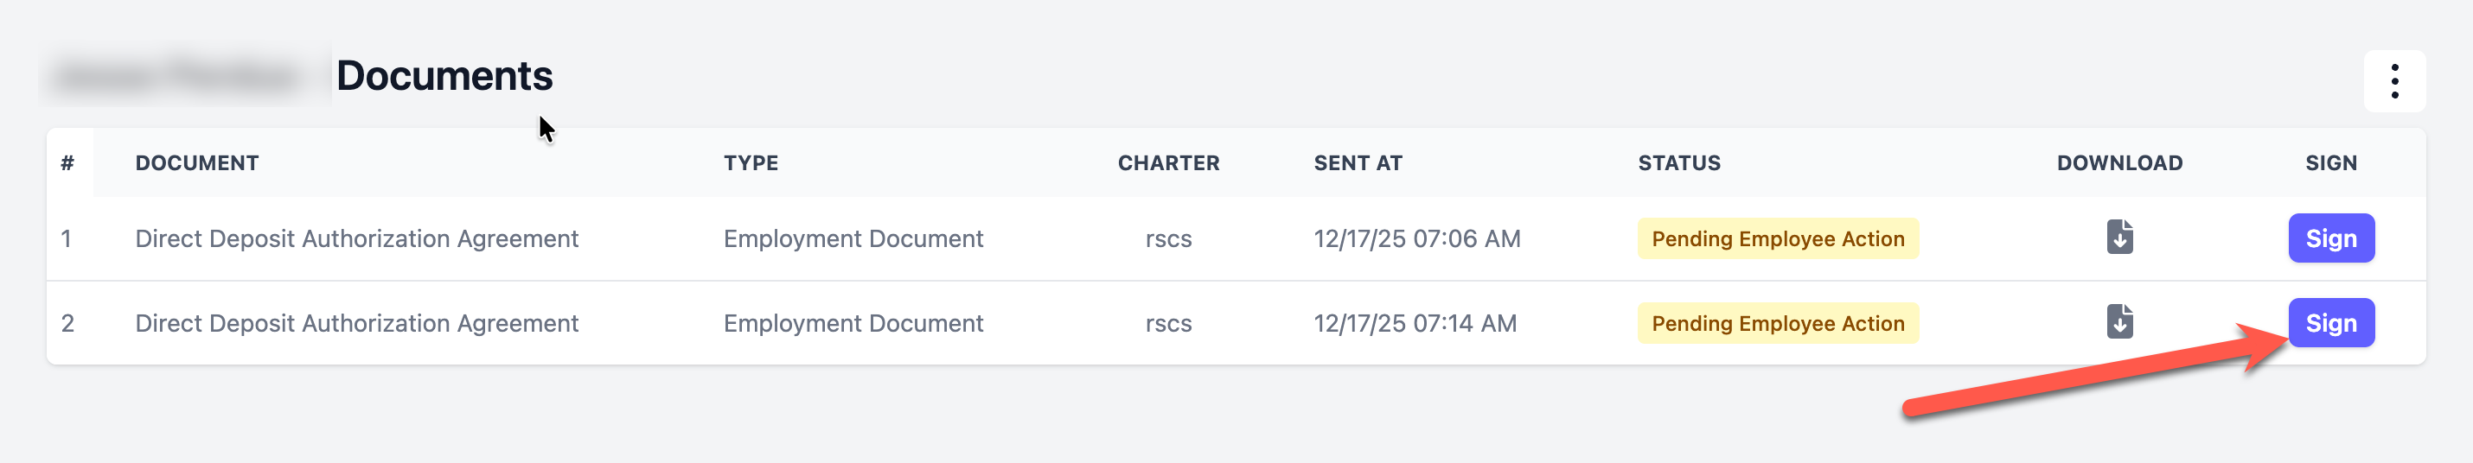Screen dimensions: 2473x463
Task: Click the 12/17/25 07:06 AM timestamp
Action: pos(1416,238)
